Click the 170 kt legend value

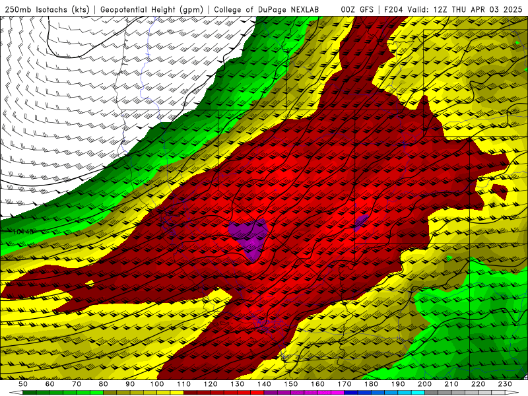pos(345,384)
